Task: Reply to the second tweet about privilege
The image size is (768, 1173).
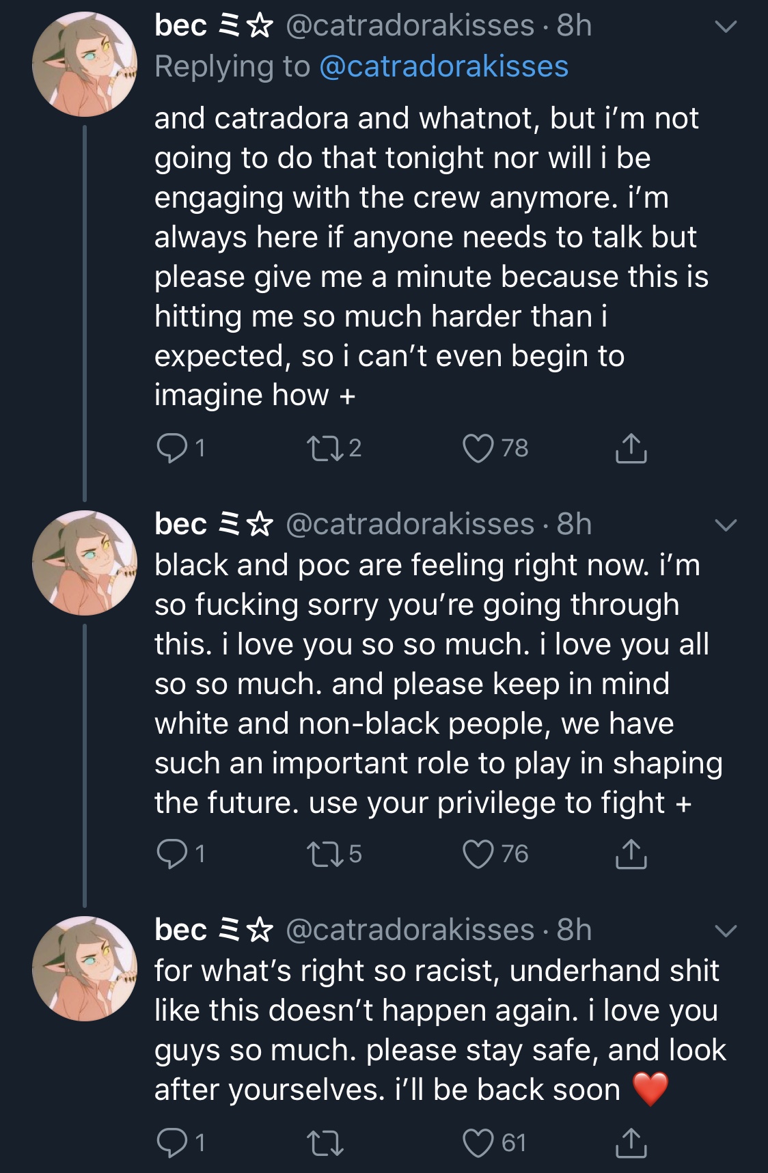Action: click(170, 854)
